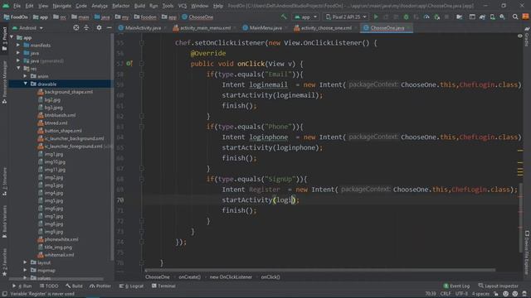This screenshot has width=531, height=298.
Task: Switch to the activity_main_menu.xml tab
Action: click(x=205, y=28)
